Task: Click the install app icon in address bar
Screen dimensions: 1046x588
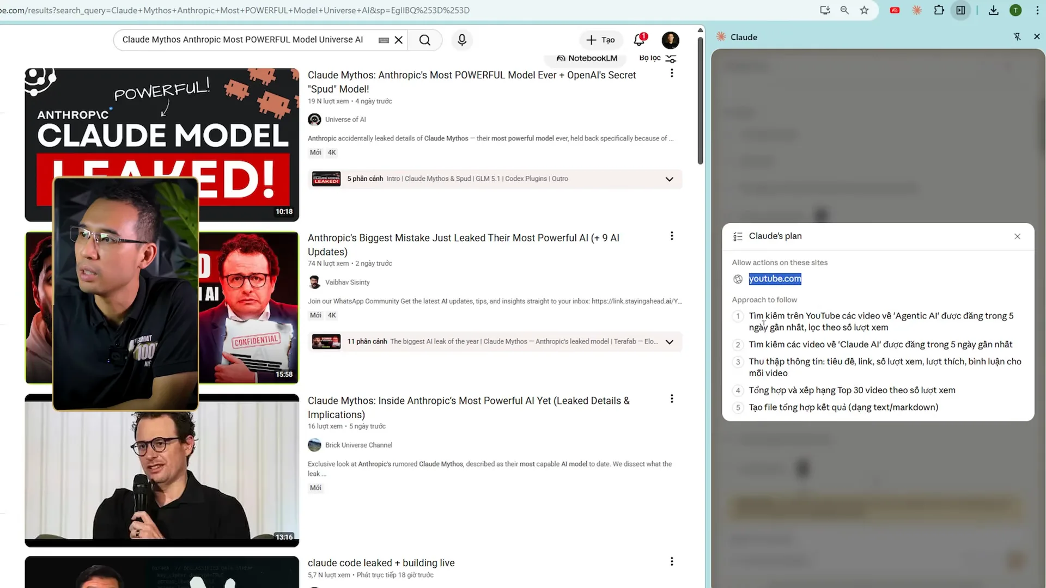Action: pyautogui.click(x=825, y=10)
